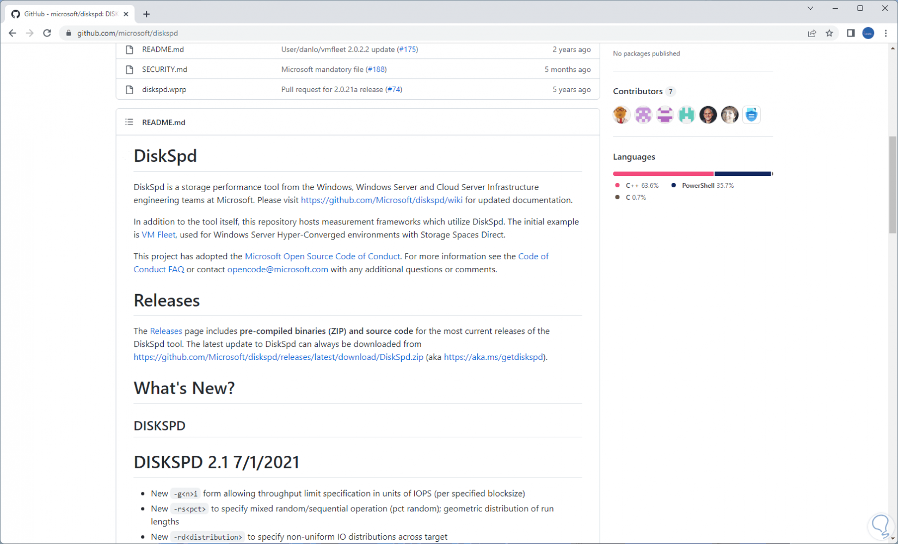Click the opencode@microsoft.com email link
This screenshot has height=544, width=898.
(x=278, y=270)
